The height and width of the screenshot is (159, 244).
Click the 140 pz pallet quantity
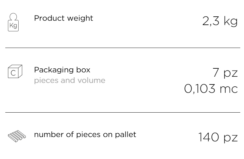(x=218, y=137)
